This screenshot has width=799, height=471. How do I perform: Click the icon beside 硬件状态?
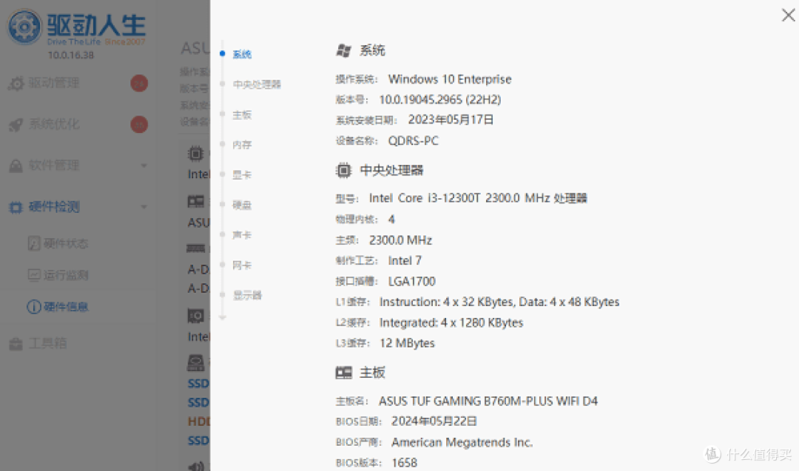pyautogui.click(x=34, y=243)
